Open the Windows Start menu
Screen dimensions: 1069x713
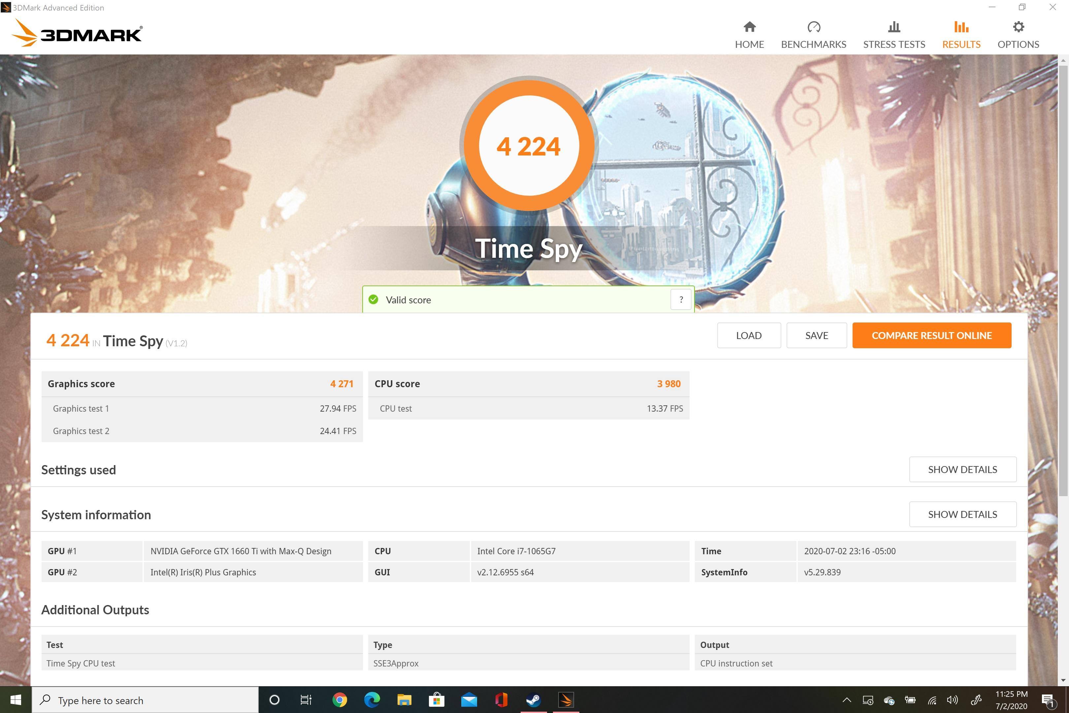pyautogui.click(x=16, y=700)
